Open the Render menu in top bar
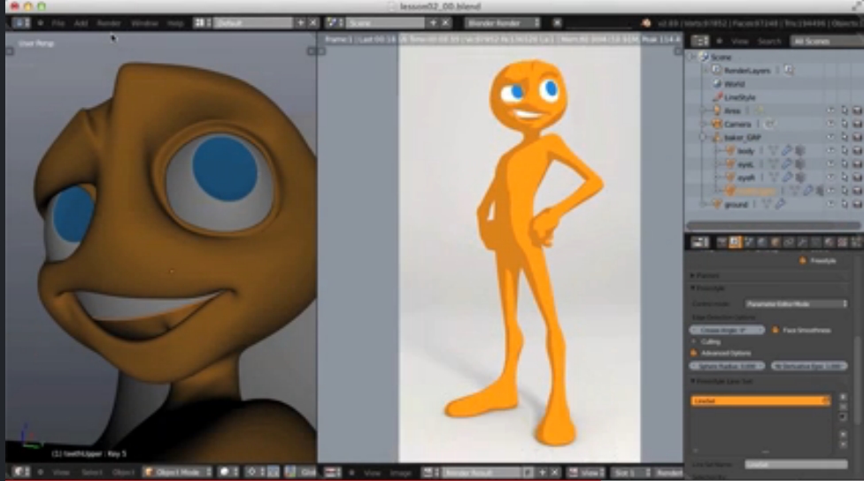The image size is (864, 481). (x=109, y=23)
